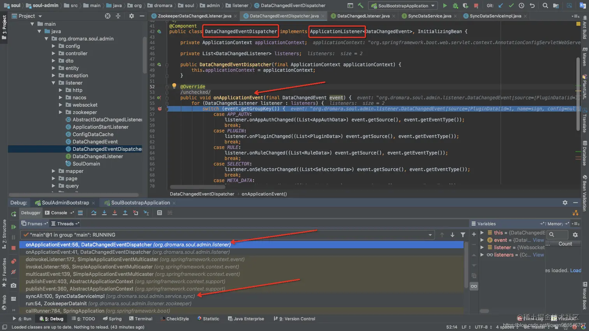This screenshot has width=589, height=331.
Task: Toggle the breakpoint on line 56
Action: (160, 109)
